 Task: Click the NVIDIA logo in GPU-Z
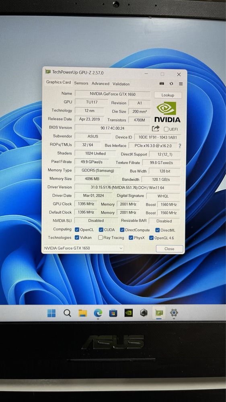click(x=167, y=112)
